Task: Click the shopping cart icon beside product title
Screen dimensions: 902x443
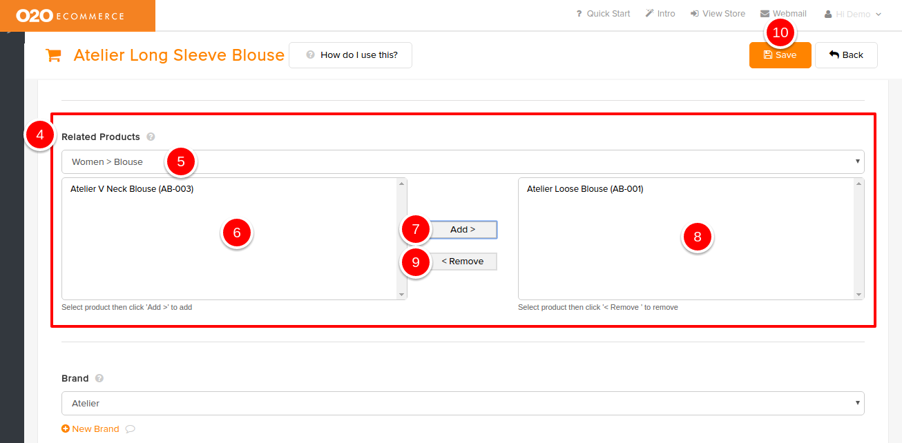Action: [x=52, y=56]
